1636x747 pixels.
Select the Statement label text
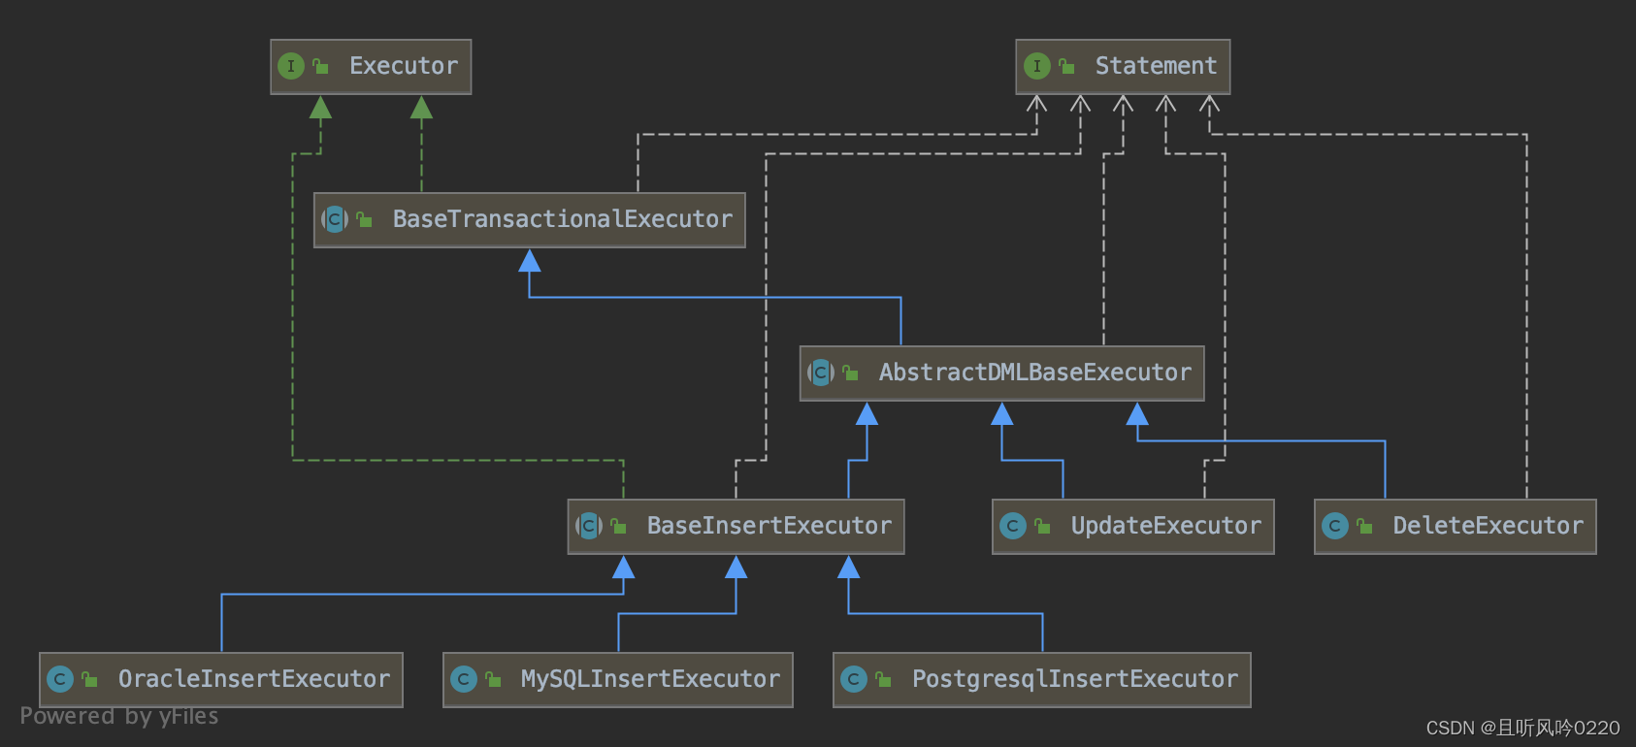click(x=1156, y=66)
